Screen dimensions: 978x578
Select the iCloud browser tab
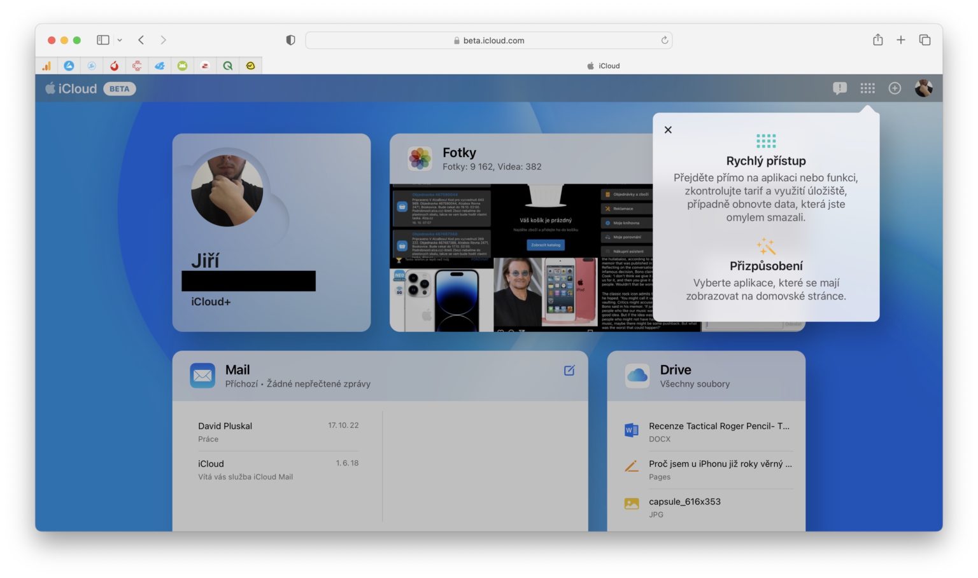[x=602, y=65]
